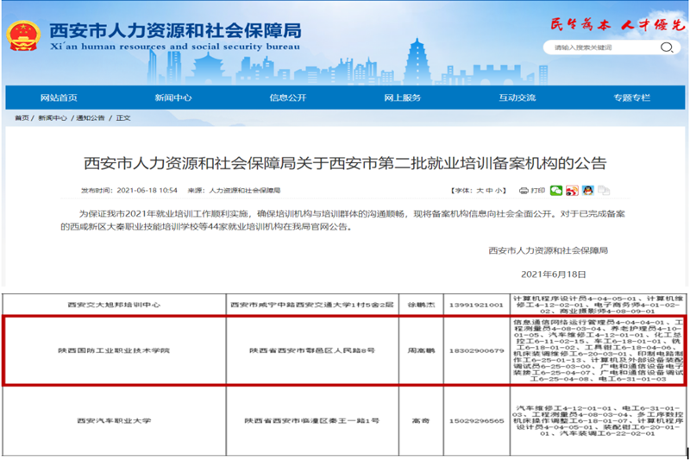The image size is (690, 460).
Task: Set font size to large (大)
Action: click(478, 190)
